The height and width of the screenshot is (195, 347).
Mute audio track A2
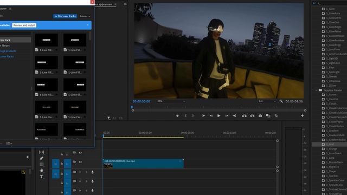80,181
